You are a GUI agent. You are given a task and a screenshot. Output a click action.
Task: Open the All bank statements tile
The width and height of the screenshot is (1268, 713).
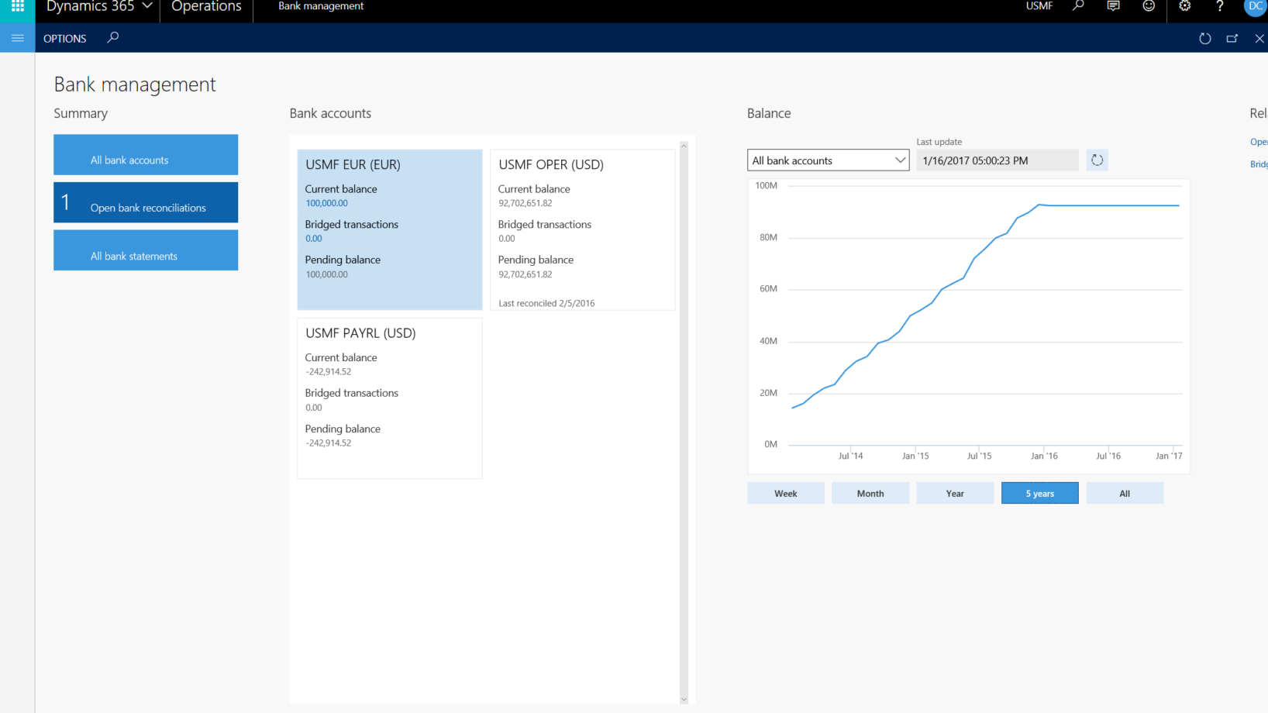click(x=146, y=250)
